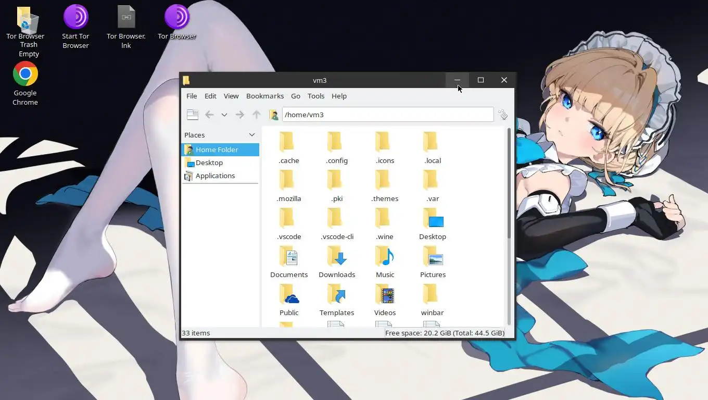Open the Bookmarks menu

(265, 96)
